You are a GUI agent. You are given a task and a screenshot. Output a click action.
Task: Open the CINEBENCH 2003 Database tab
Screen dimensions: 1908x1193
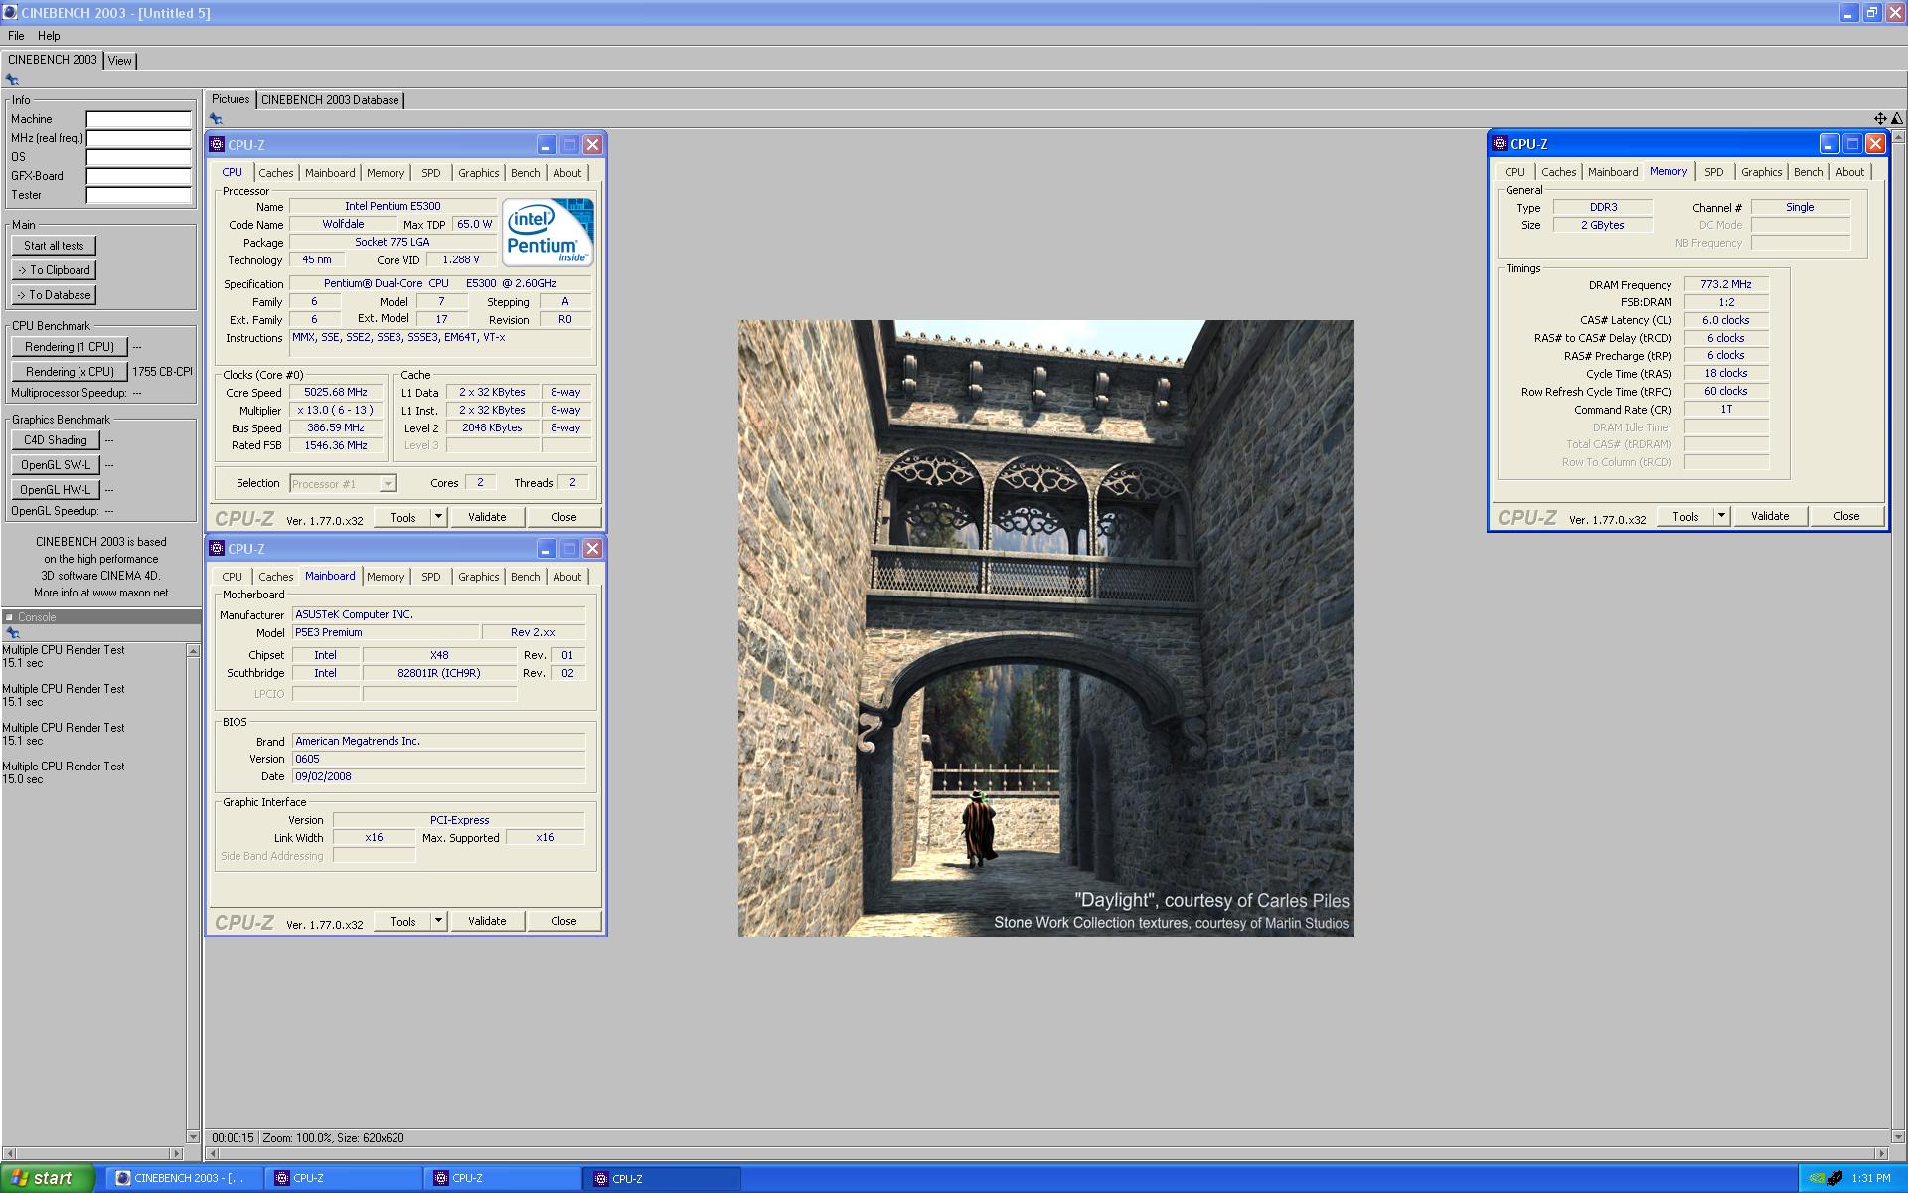[330, 100]
